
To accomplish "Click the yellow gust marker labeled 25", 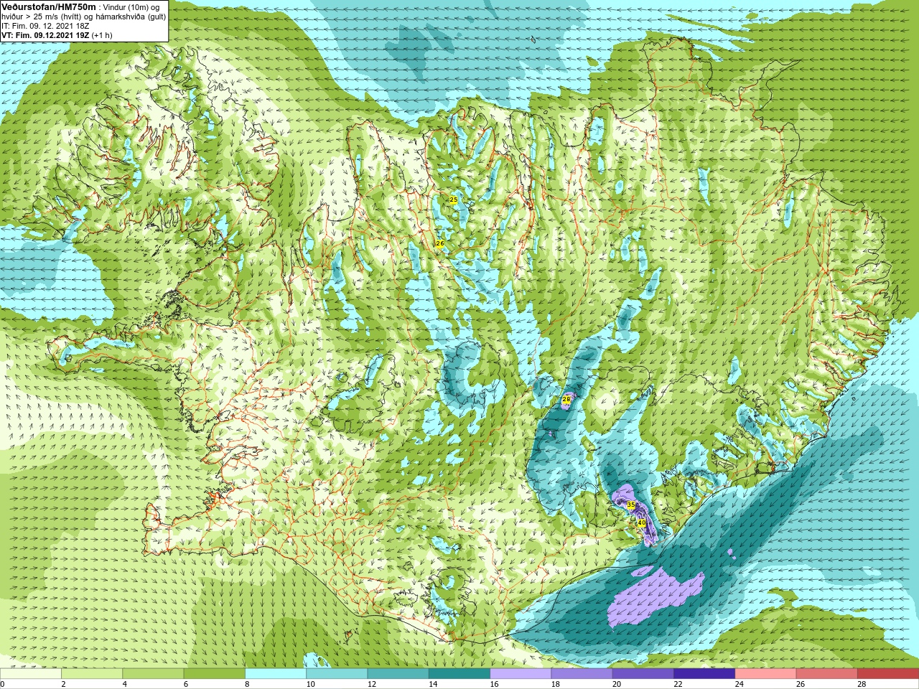I will (453, 200).
